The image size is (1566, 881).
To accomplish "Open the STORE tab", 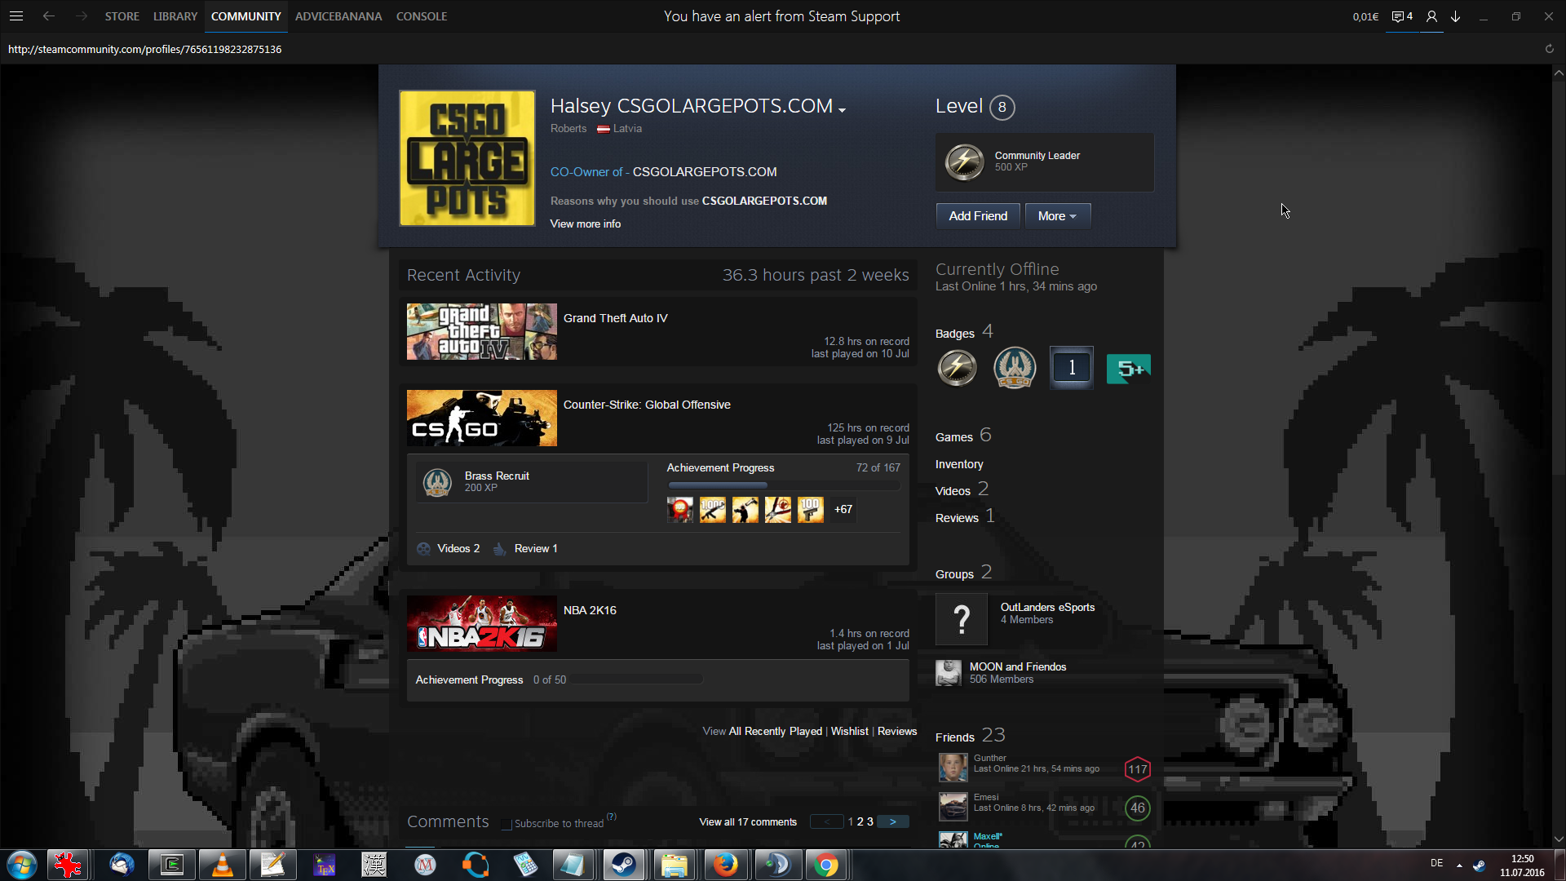I will click(122, 16).
